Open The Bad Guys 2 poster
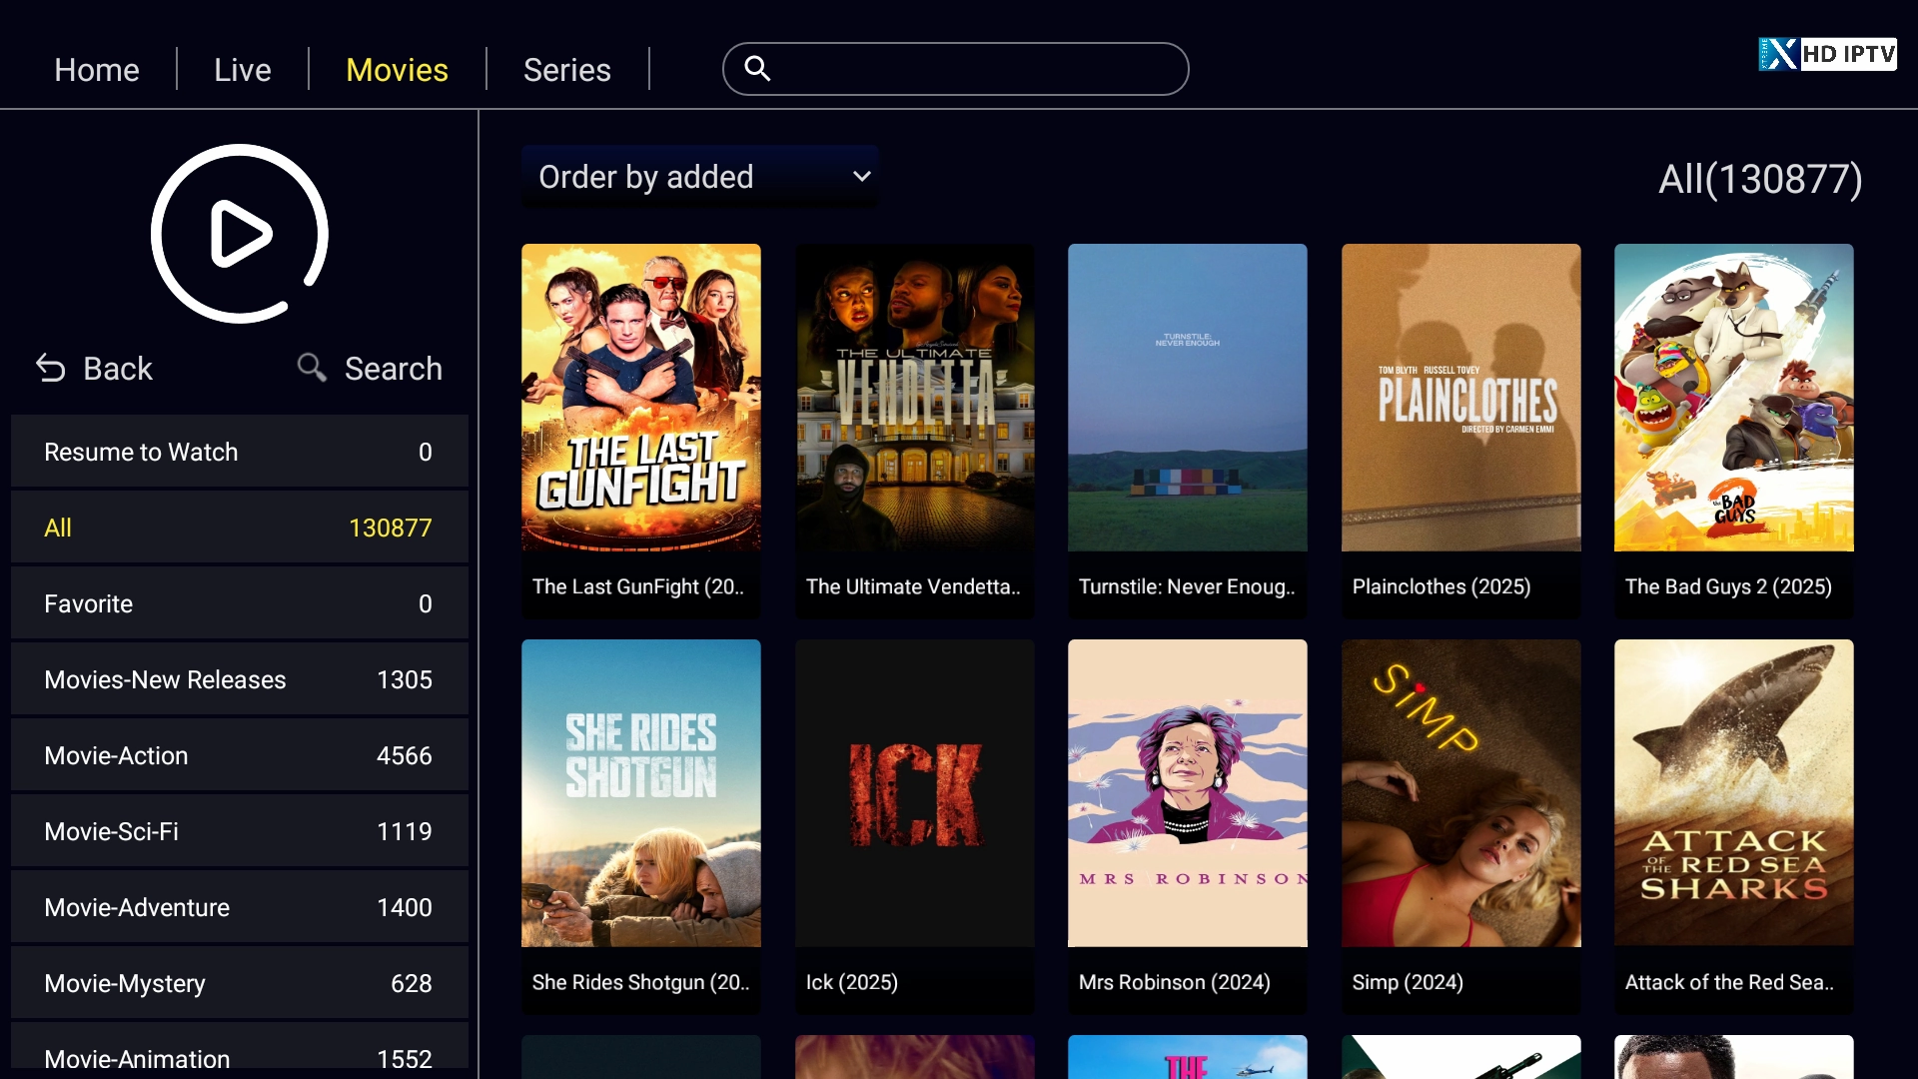This screenshot has width=1918, height=1079. [x=1734, y=398]
